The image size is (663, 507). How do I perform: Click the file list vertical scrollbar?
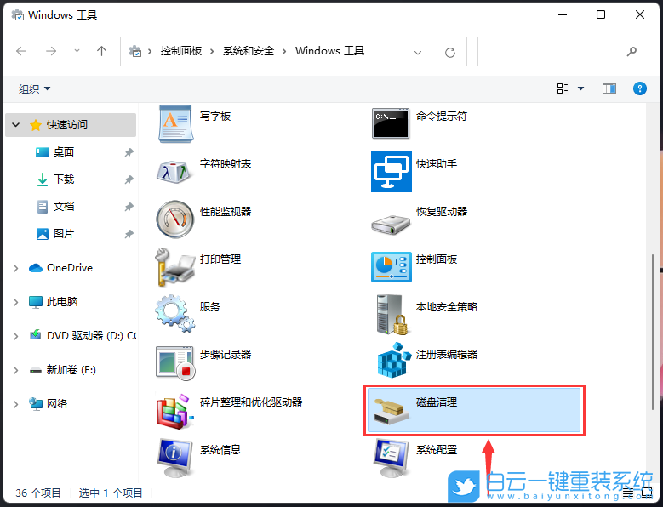point(654,333)
